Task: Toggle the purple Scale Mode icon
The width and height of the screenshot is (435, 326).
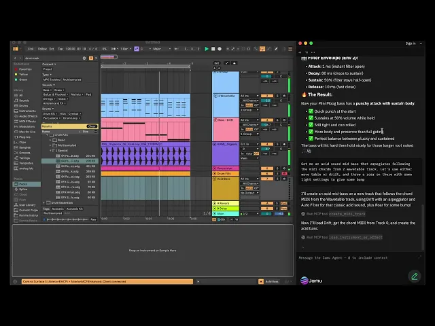Action: (137, 49)
